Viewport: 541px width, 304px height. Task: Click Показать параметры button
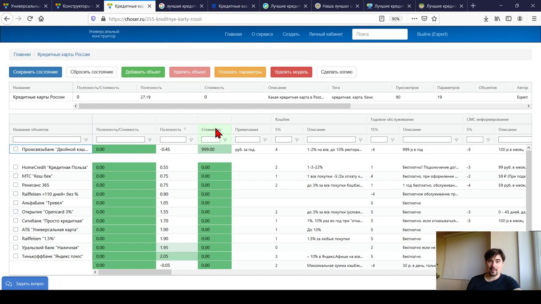240,72
